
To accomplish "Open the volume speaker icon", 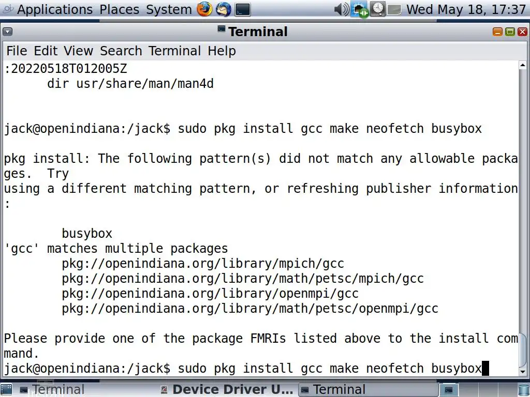I will pyautogui.click(x=342, y=9).
